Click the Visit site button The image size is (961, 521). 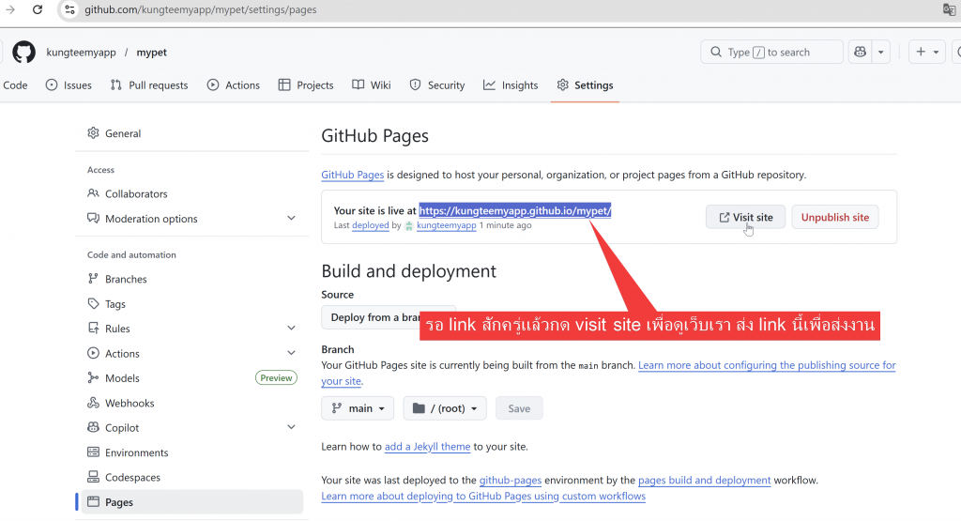coord(746,217)
